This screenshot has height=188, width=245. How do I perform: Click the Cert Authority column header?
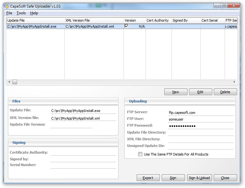158,20
